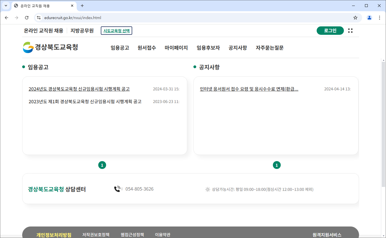Image resolution: width=386 pixels, height=238 pixels.
Task: Open 원격지원서비스 footer link
Action: tap(327, 235)
